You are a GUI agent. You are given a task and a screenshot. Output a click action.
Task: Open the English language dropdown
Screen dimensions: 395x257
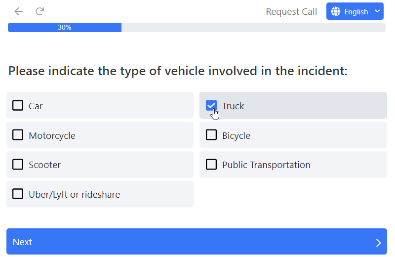[x=355, y=11]
